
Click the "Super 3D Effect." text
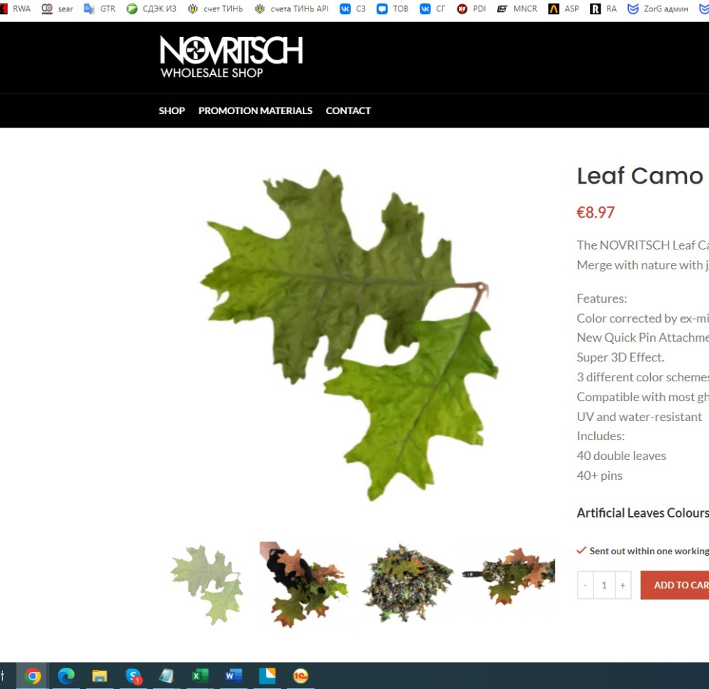pos(620,357)
